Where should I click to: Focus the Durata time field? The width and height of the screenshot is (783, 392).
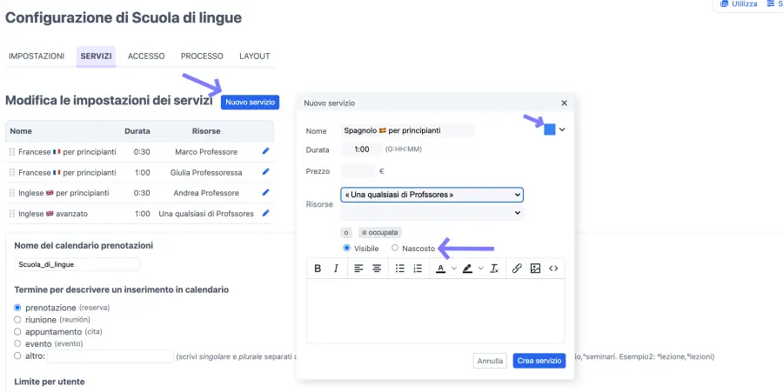click(362, 149)
